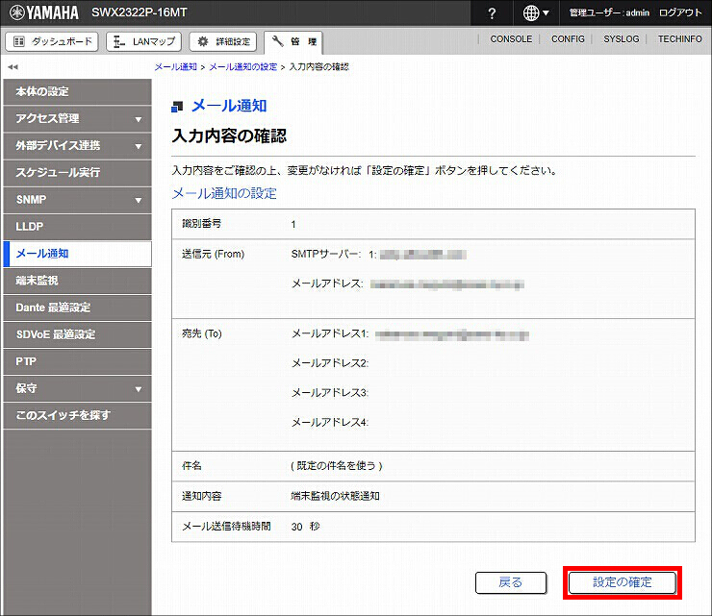Open 本体の設定 in sidebar
This screenshot has height=616, width=712.
coord(77,91)
